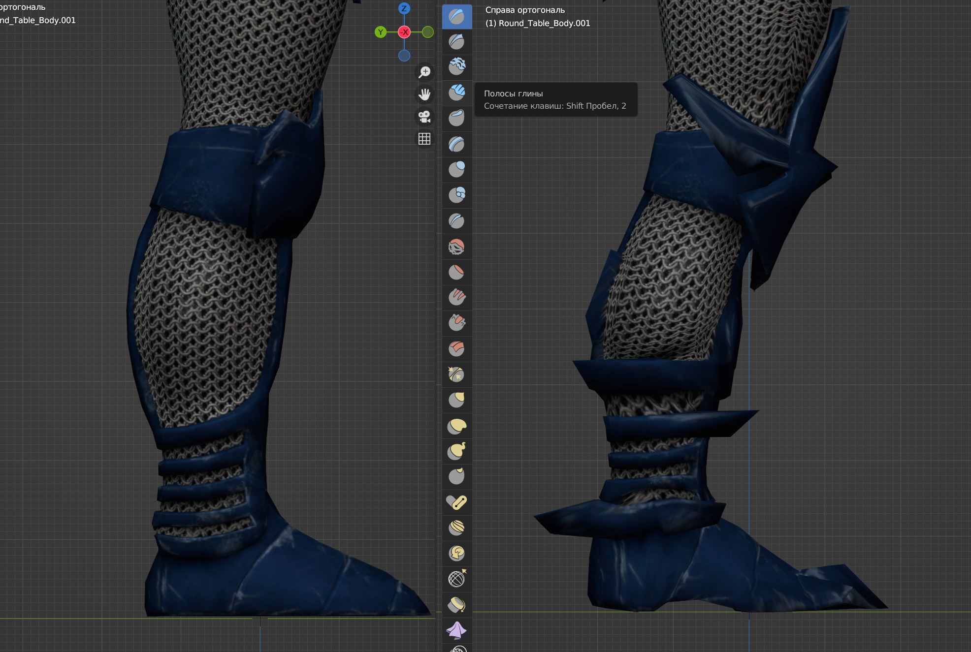Select the Draw sculpt brush
This screenshot has height=652, width=971.
point(456,17)
